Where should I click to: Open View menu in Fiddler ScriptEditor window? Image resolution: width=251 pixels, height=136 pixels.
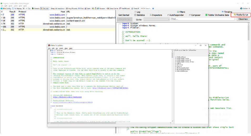66,48
